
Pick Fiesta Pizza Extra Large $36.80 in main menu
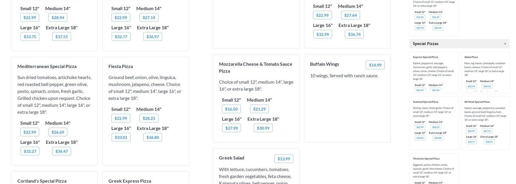click(x=153, y=137)
